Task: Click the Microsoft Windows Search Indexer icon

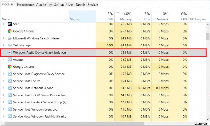Action: [x=10, y=38]
